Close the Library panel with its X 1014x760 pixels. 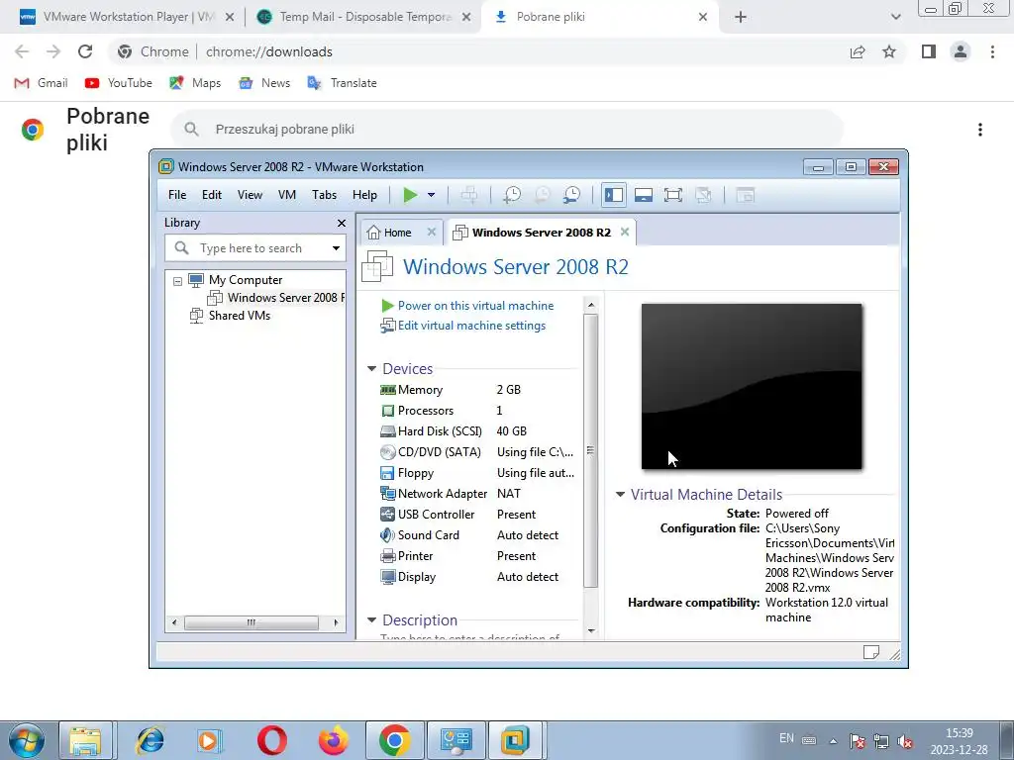click(x=342, y=223)
